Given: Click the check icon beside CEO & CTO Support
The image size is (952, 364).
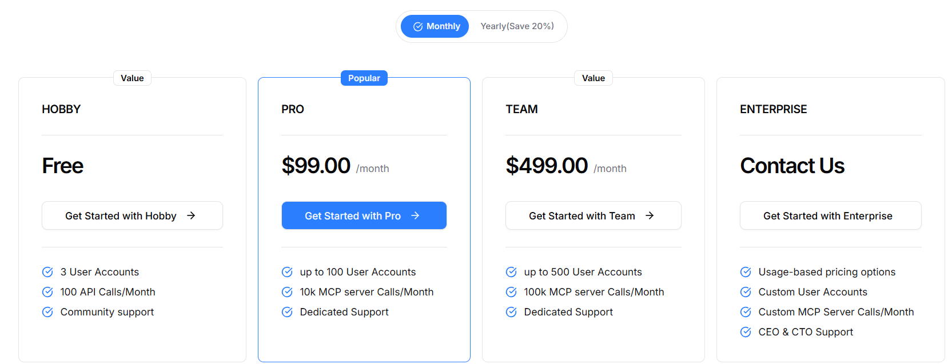Looking at the screenshot, I should point(746,332).
